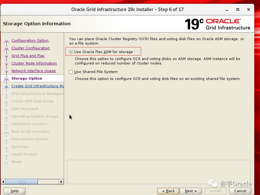Screen dimensions: 260x195
Task: Proceed with the Next button
Action: click(191, 191)
